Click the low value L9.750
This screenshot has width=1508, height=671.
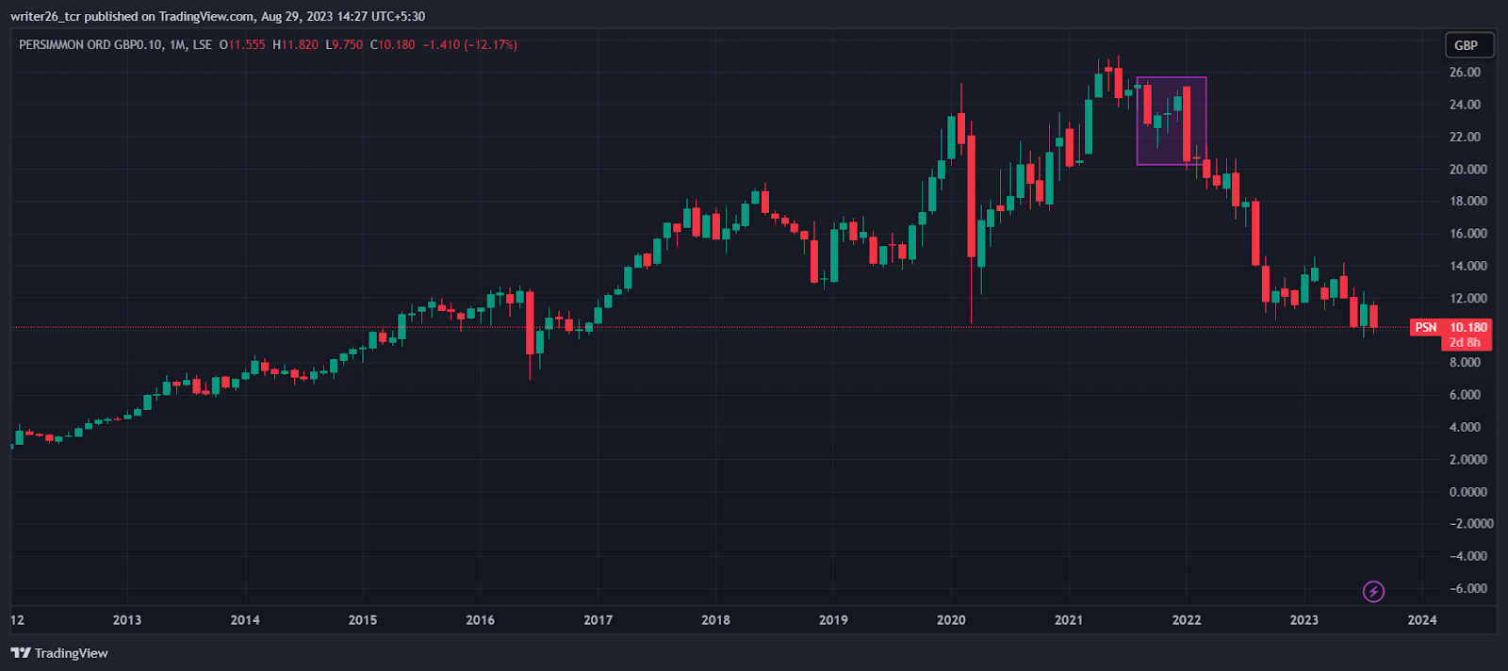(344, 44)
